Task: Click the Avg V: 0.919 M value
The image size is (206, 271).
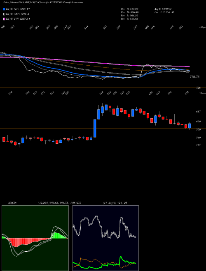Action: coord(163,9)
